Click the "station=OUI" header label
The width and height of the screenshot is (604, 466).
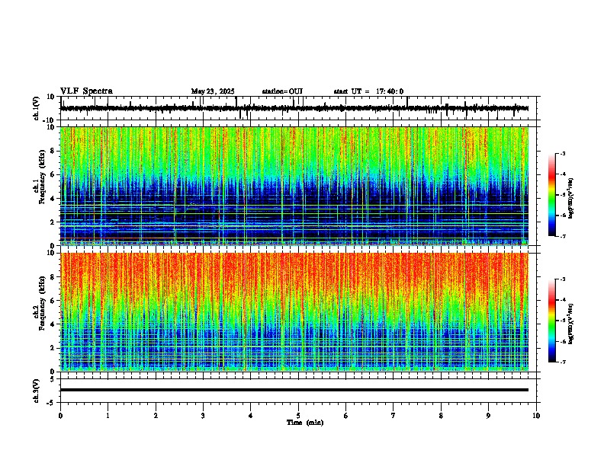[282, 91]
